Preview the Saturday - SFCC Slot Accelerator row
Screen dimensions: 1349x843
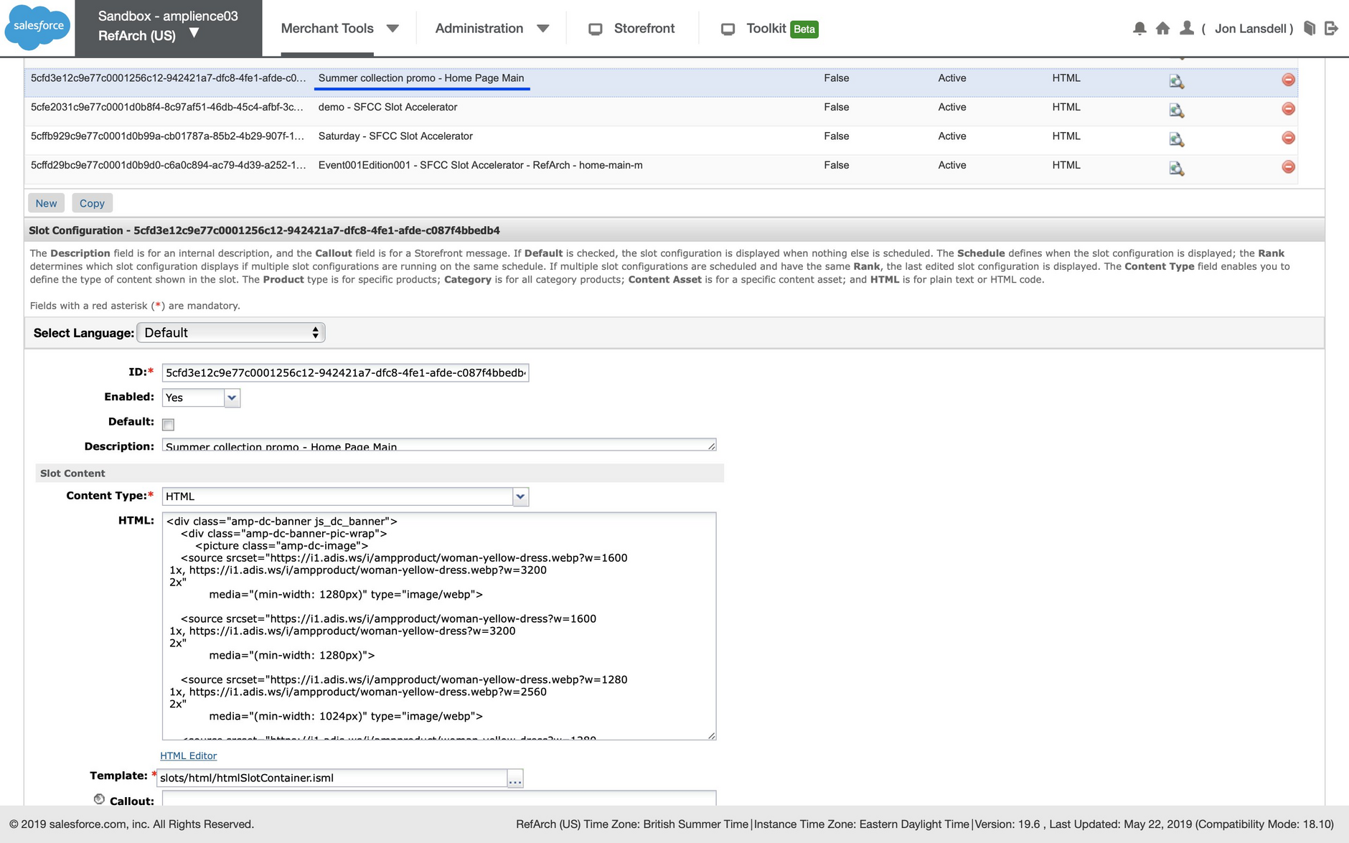[1177, 139]
